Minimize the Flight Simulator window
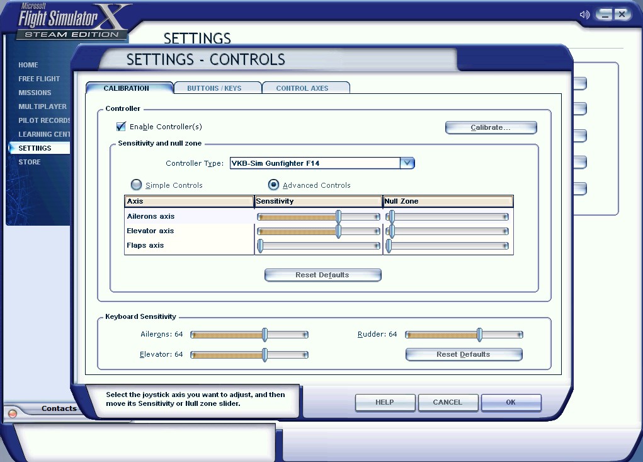The image size is (643, 462). pos(604,14)
